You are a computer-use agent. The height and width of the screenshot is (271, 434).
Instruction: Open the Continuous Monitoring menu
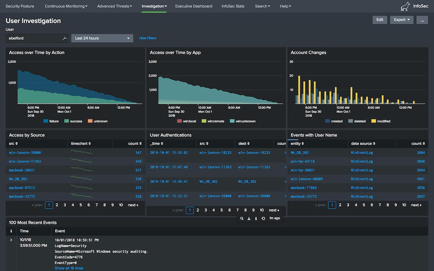coord(66,6)
